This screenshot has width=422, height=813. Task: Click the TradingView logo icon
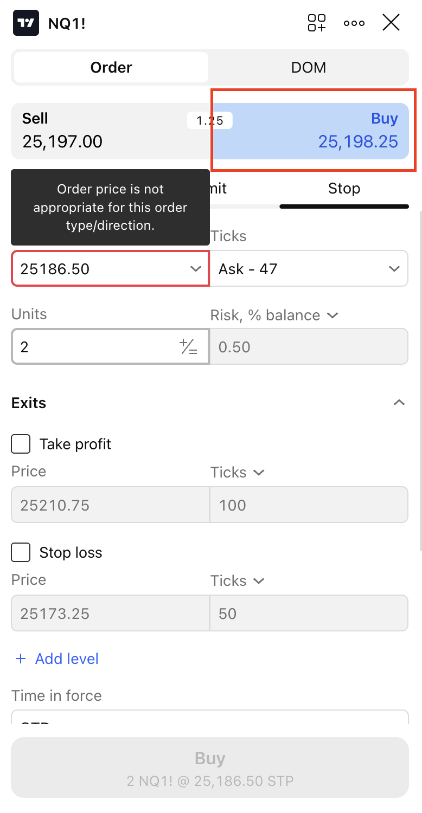(26, 23)
